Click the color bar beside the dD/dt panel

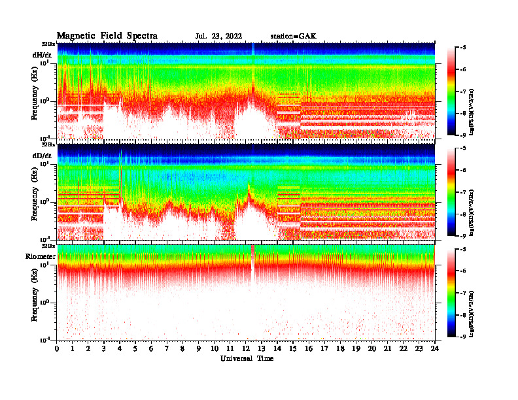pos(451,192)
